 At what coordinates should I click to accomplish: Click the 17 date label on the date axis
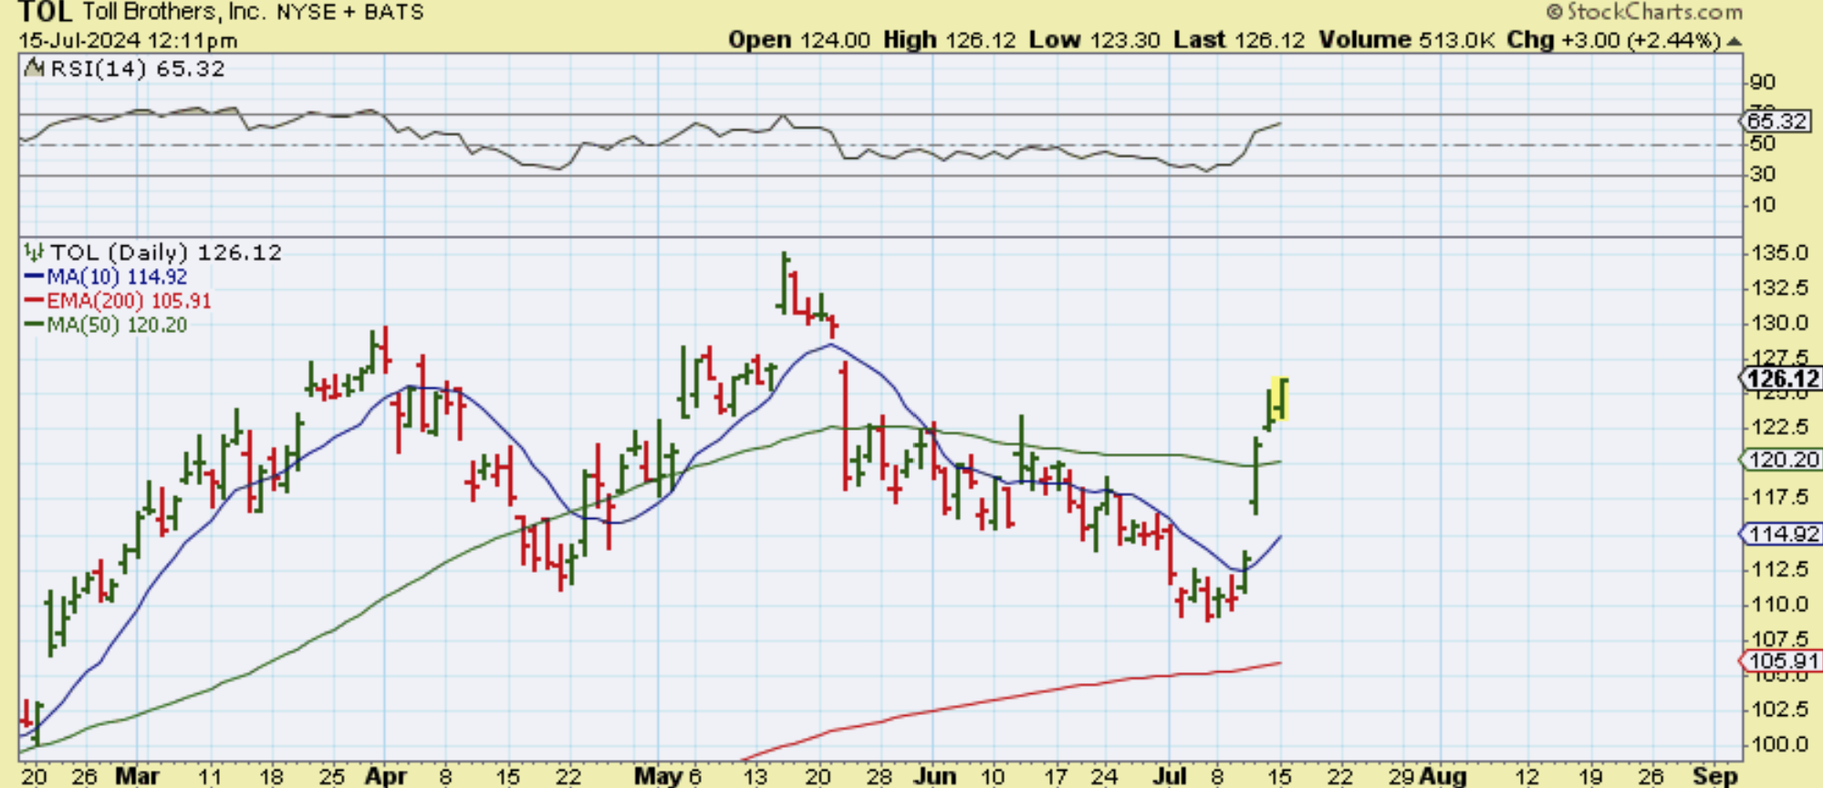(x=1056, y=777)
